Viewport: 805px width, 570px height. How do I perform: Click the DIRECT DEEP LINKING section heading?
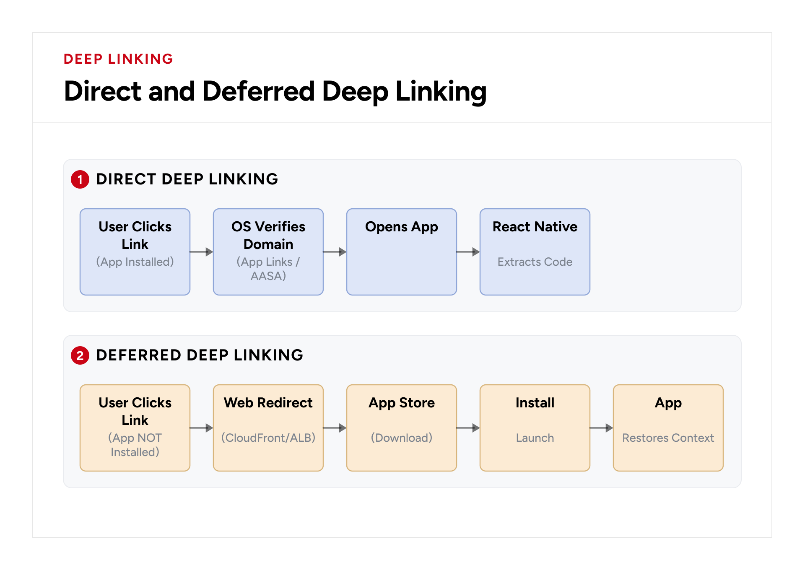[x=187, y=179]
